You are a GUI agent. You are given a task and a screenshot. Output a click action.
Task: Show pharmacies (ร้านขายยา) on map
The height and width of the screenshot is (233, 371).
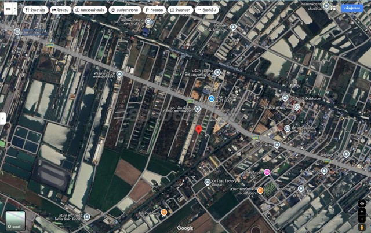click(181, 10)
